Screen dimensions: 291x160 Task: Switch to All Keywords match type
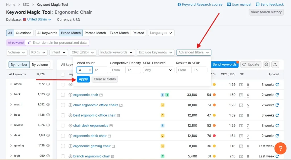click(x=47, y=33)
